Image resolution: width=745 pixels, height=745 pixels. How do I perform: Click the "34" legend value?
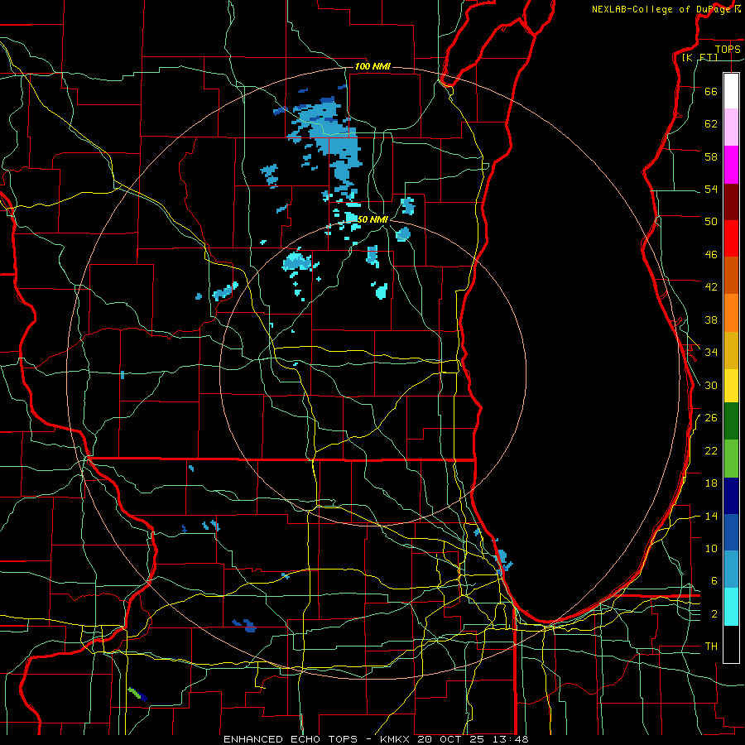pos(711,352)
